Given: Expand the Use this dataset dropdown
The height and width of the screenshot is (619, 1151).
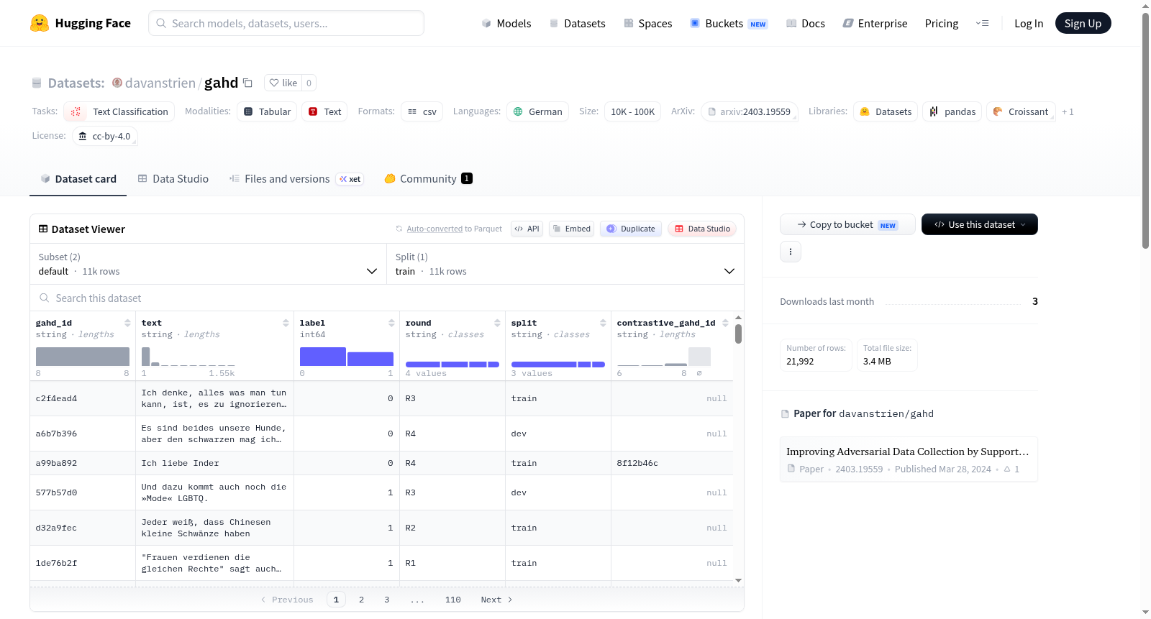Looking at the screenshot, I should pos(980,224).
